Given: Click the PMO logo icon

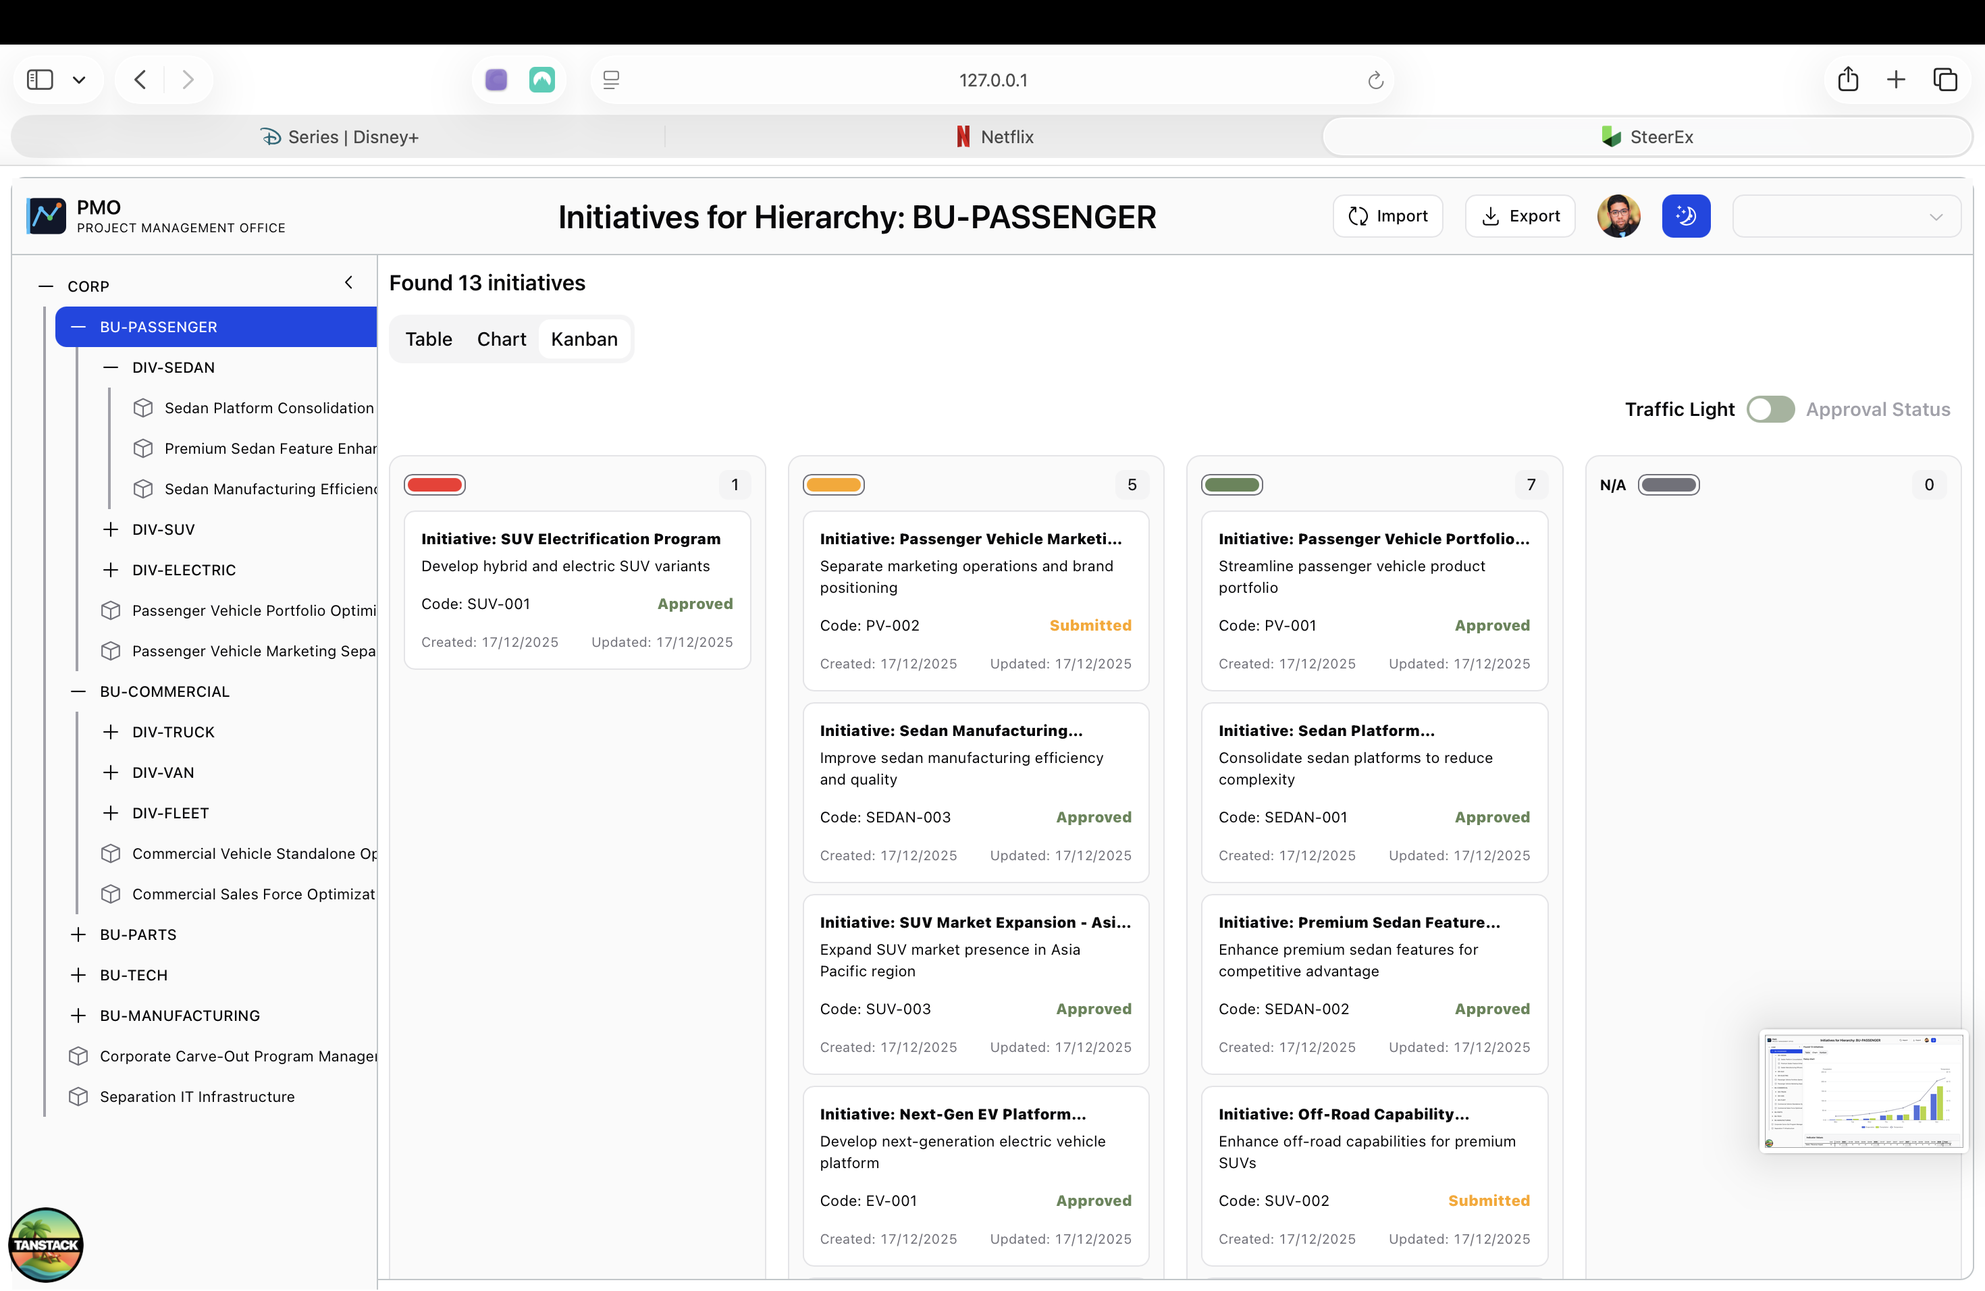Looking at the screenshot, I should click(46, 217).
